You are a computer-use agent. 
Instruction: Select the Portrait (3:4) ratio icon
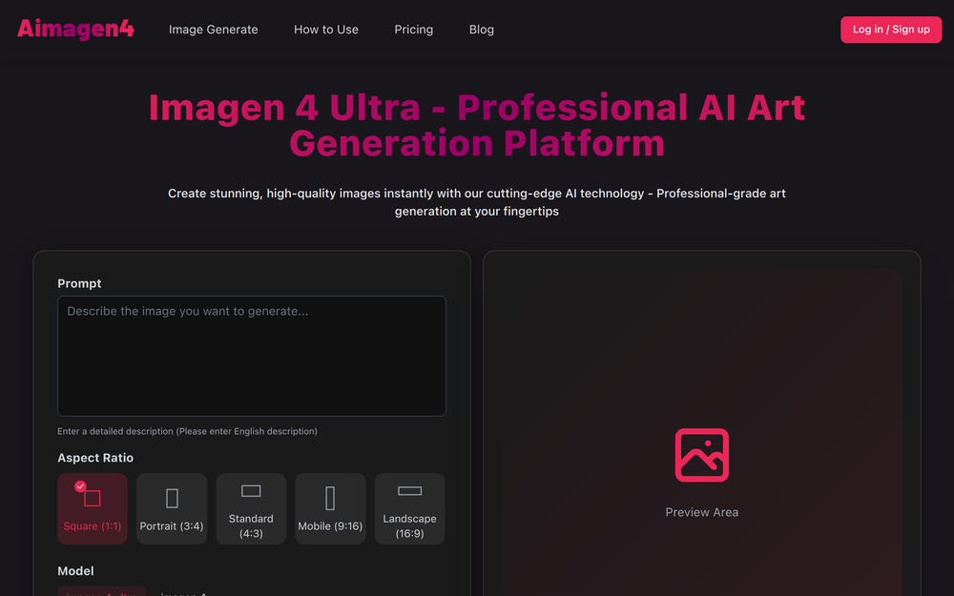[x=172, y=497]
